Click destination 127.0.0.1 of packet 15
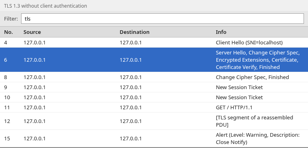Viewport: 308px width, 148px height. click(130, 138)
